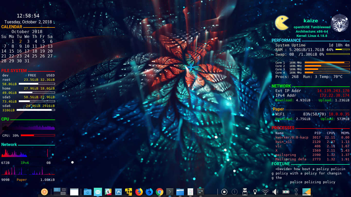351x197 pixels.
Task: Click the activities stop-circle tray icon
Action: click(224, 192)
